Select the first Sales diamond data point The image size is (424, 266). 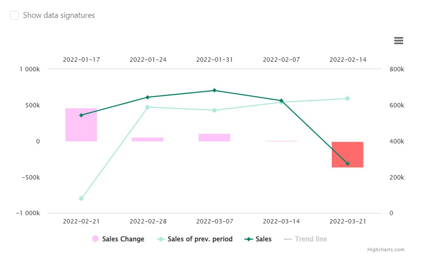click(81, 115)
